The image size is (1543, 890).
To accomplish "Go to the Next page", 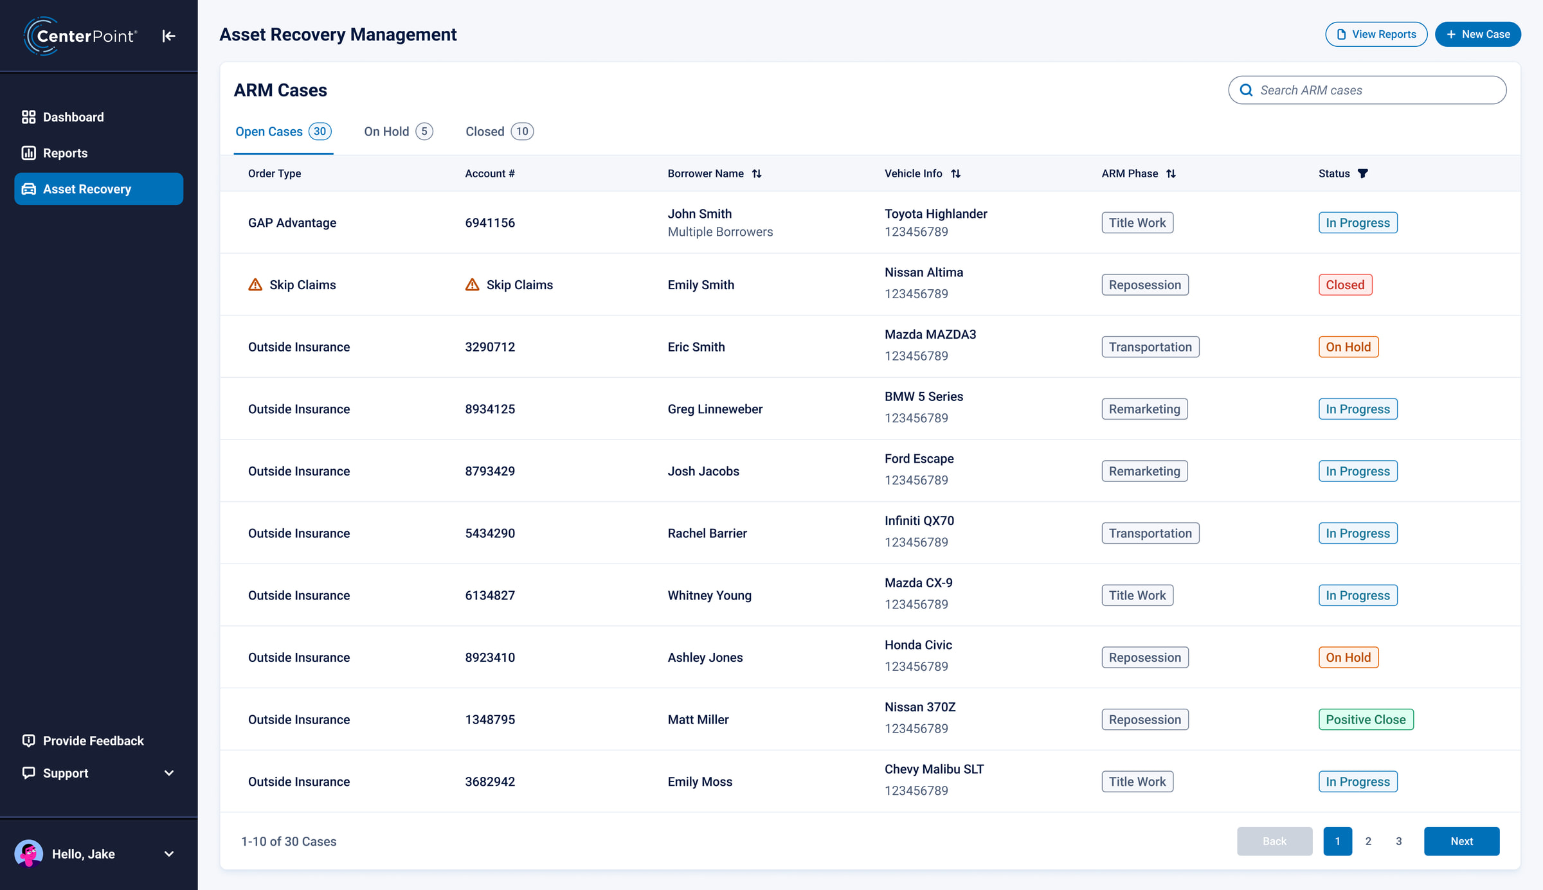I will pyautogui.click(x=1461, y=841).
